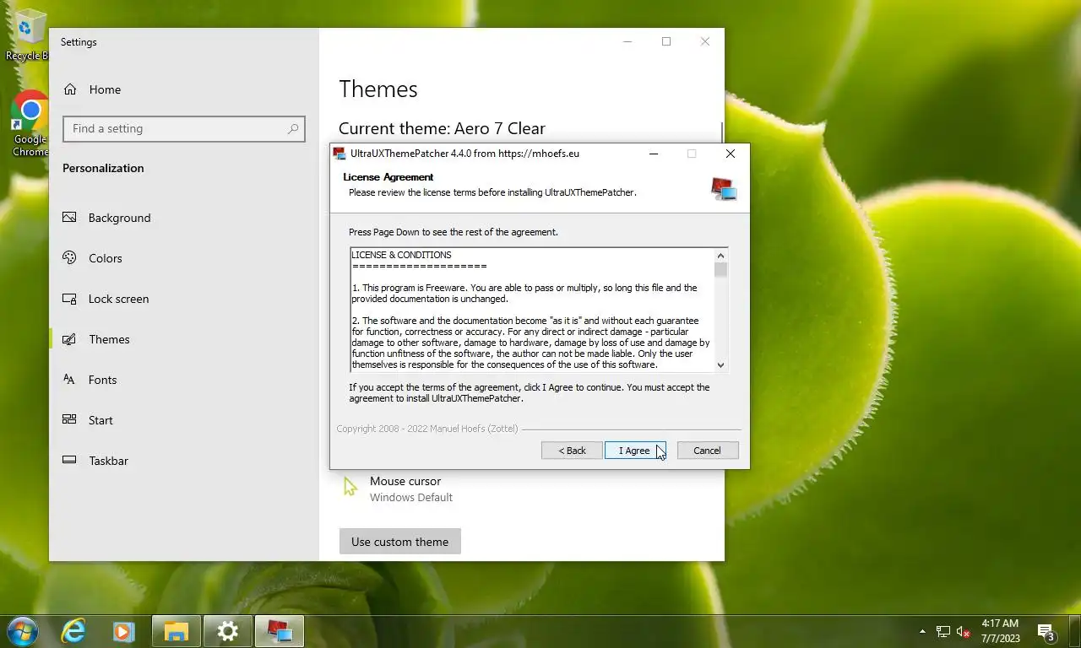
Task: Show hidden tray icons arrow
Action: pyautogui.click(x=922, y=631)
